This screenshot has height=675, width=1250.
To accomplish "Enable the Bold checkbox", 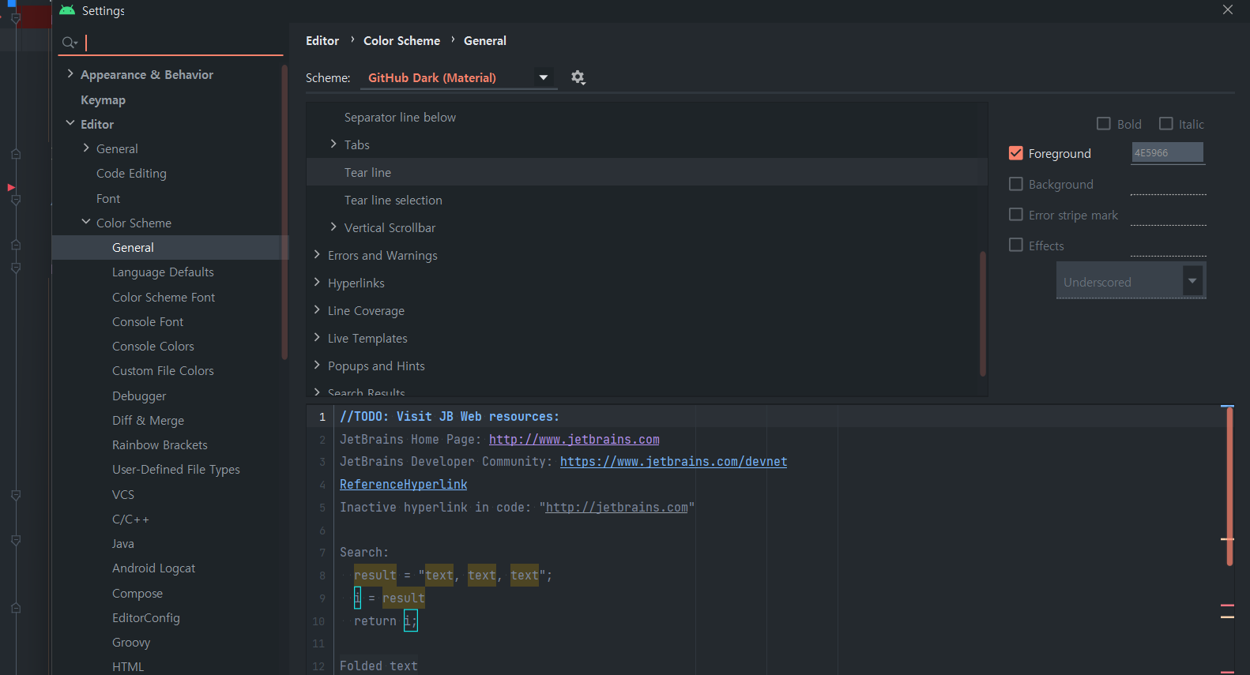I will (1104, 123).
